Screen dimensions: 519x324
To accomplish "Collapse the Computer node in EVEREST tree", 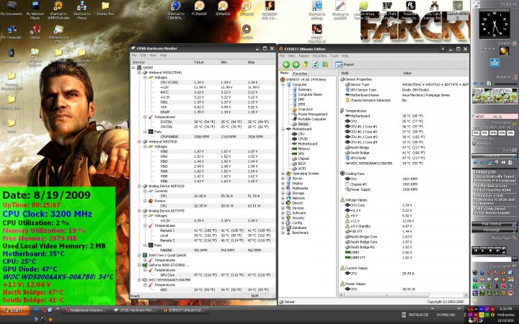I will (283, 85).
